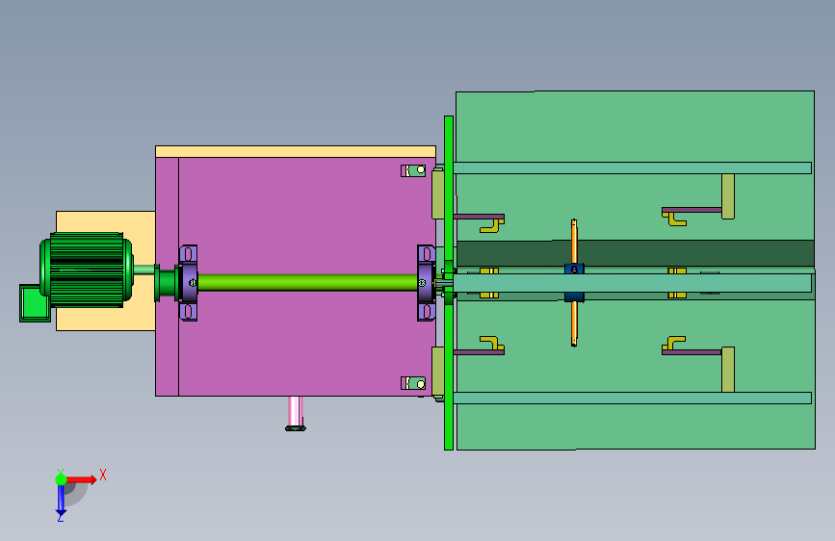
Task: Select the upper teal horizontal rail
Action: (632, 167)
